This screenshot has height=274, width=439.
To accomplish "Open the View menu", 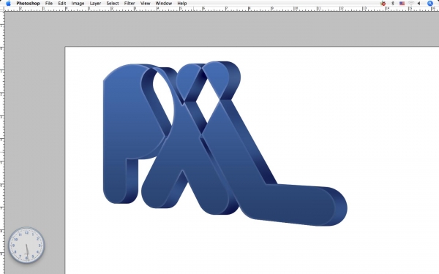I will [x=145, y=4].
